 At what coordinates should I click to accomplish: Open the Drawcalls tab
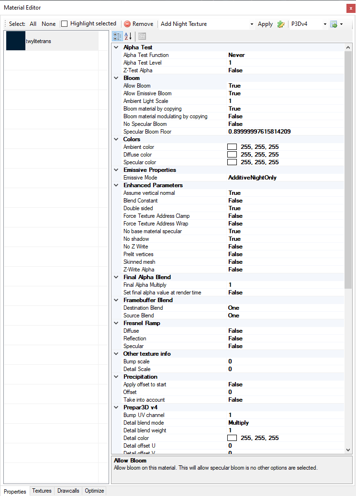68,491
